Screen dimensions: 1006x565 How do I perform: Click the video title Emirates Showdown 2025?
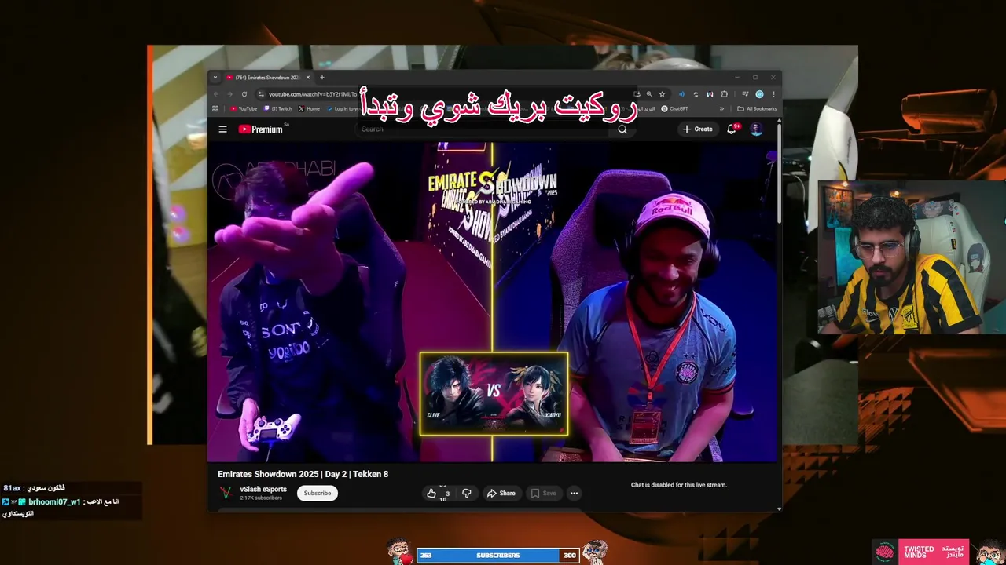303,474
